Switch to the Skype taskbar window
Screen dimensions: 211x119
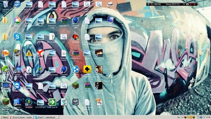click(x=46, y=117)
